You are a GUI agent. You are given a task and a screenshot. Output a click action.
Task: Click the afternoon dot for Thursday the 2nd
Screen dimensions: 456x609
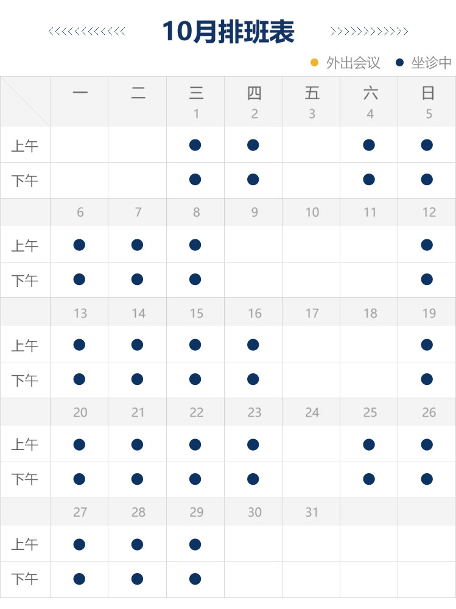pyautogui.click(x=253, y=179)
